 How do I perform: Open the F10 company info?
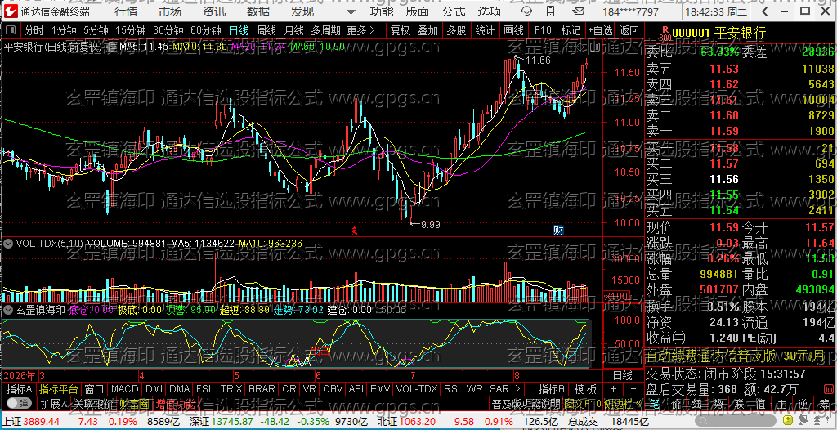[543, 31]
